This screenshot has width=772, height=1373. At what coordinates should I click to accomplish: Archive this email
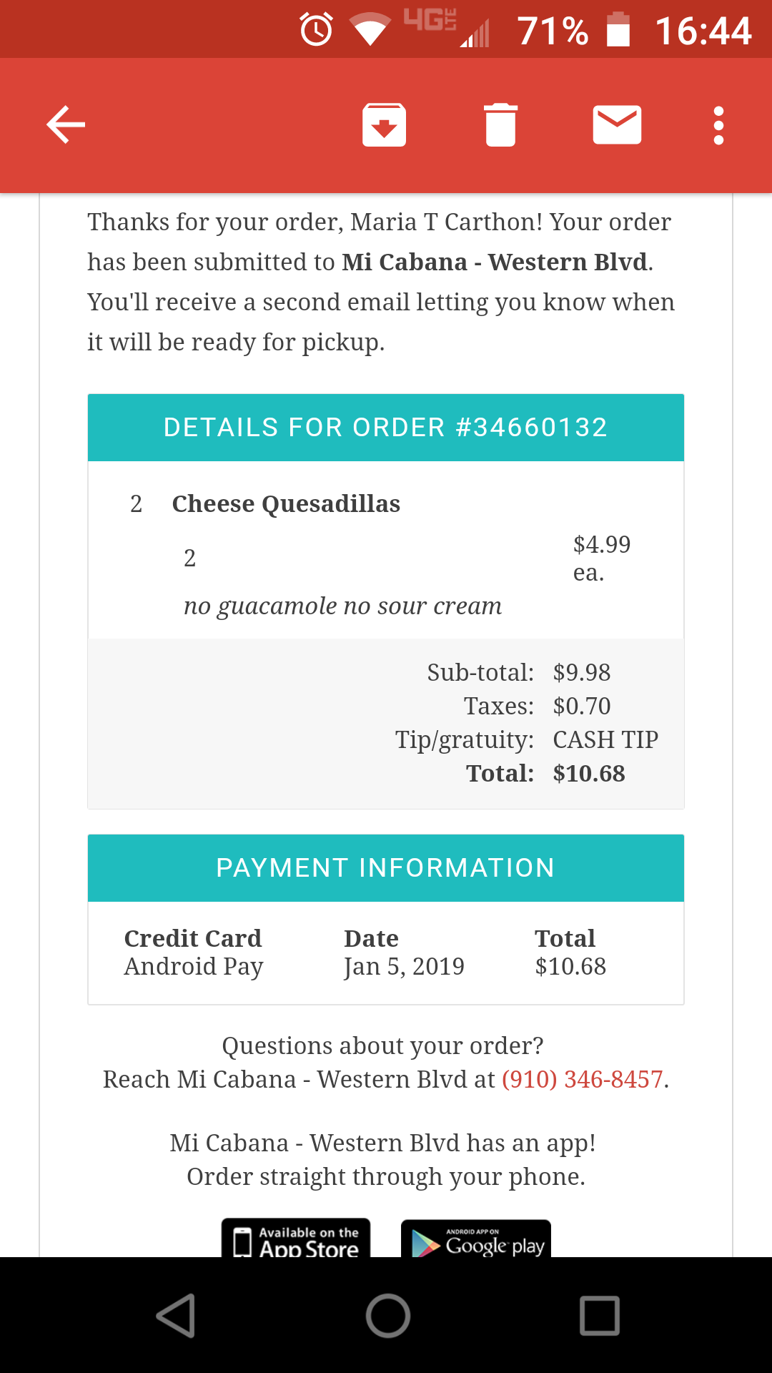click(384, 125)
